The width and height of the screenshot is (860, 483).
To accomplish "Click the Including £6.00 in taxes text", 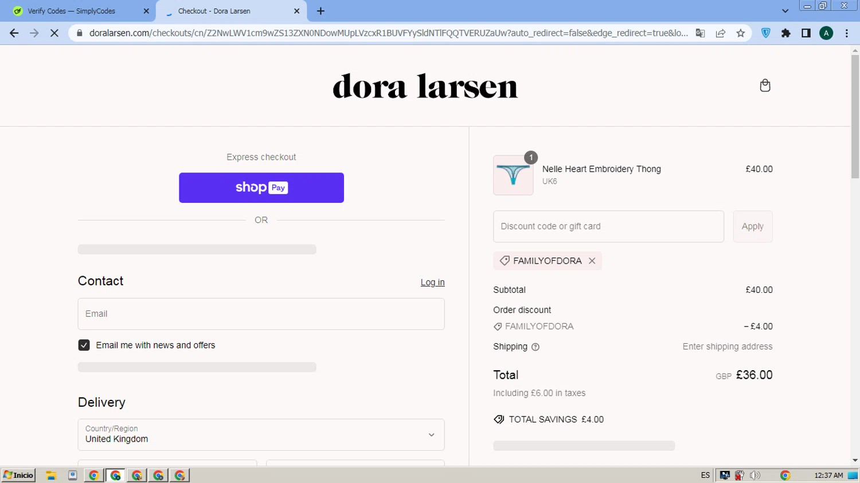I will pyautogui.click(x=539, y=393).
